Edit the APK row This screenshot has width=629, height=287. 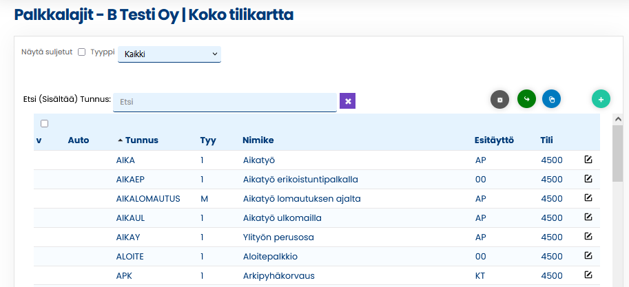coord(588,275)
